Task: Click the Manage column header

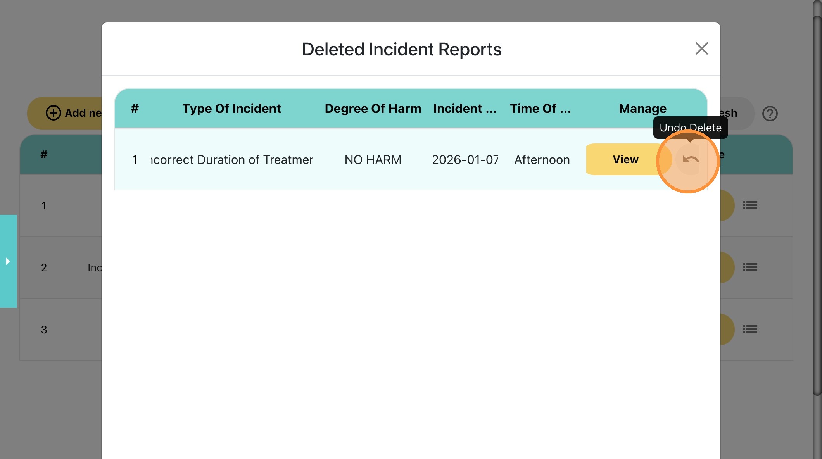Action: point(642,109)
